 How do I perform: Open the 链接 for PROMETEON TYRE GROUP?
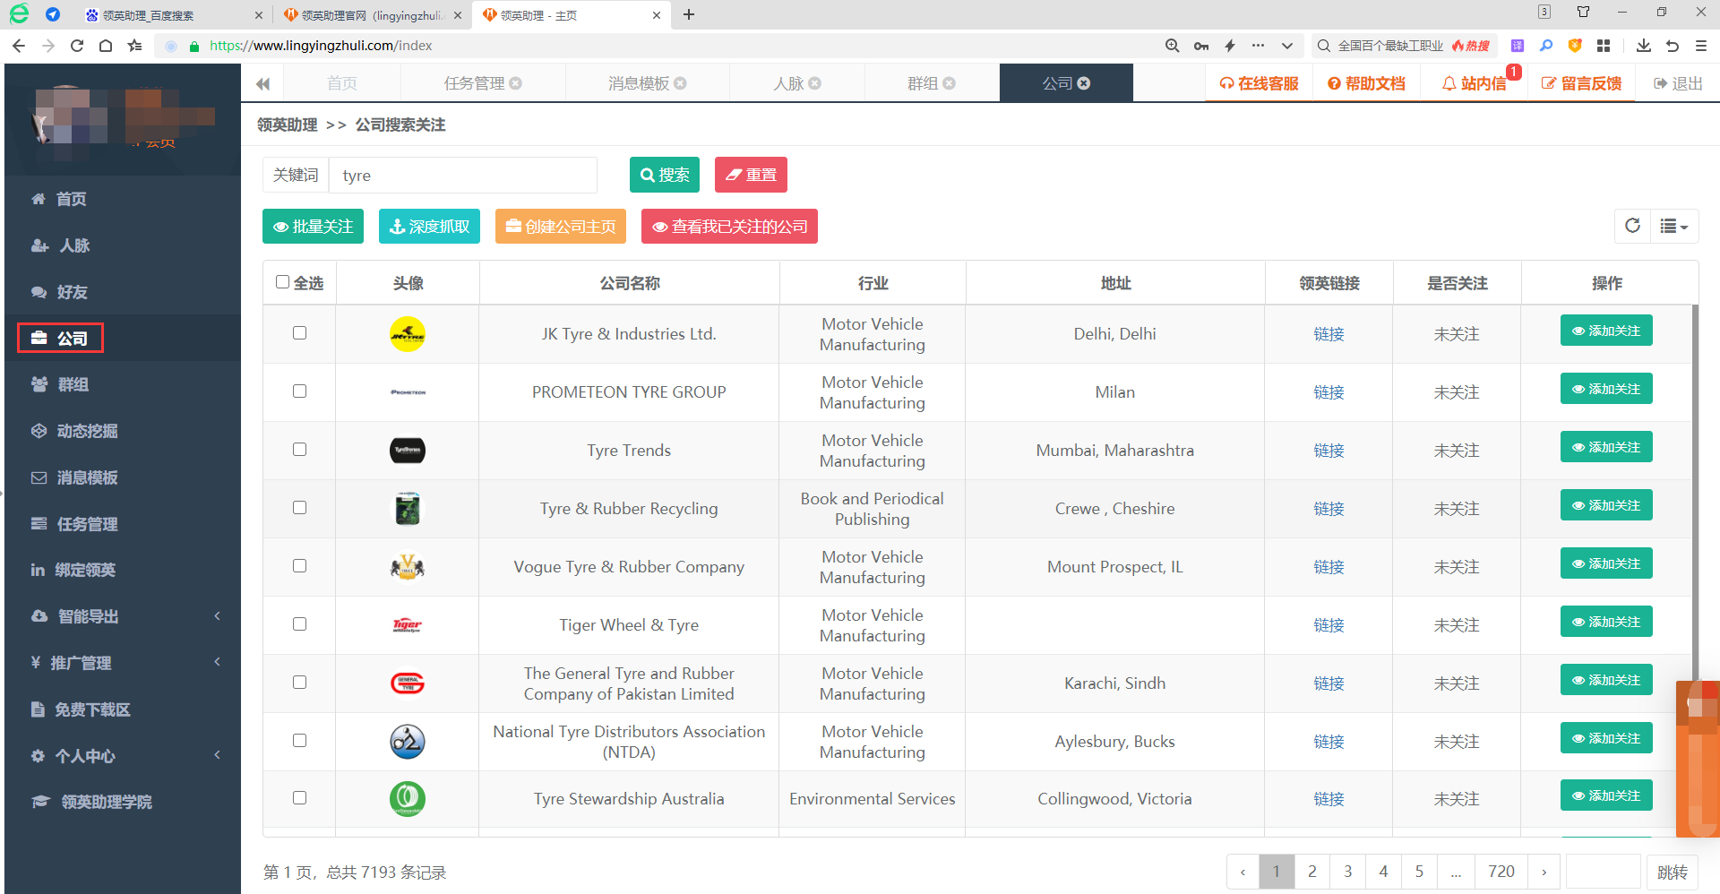click(1329, 392)
